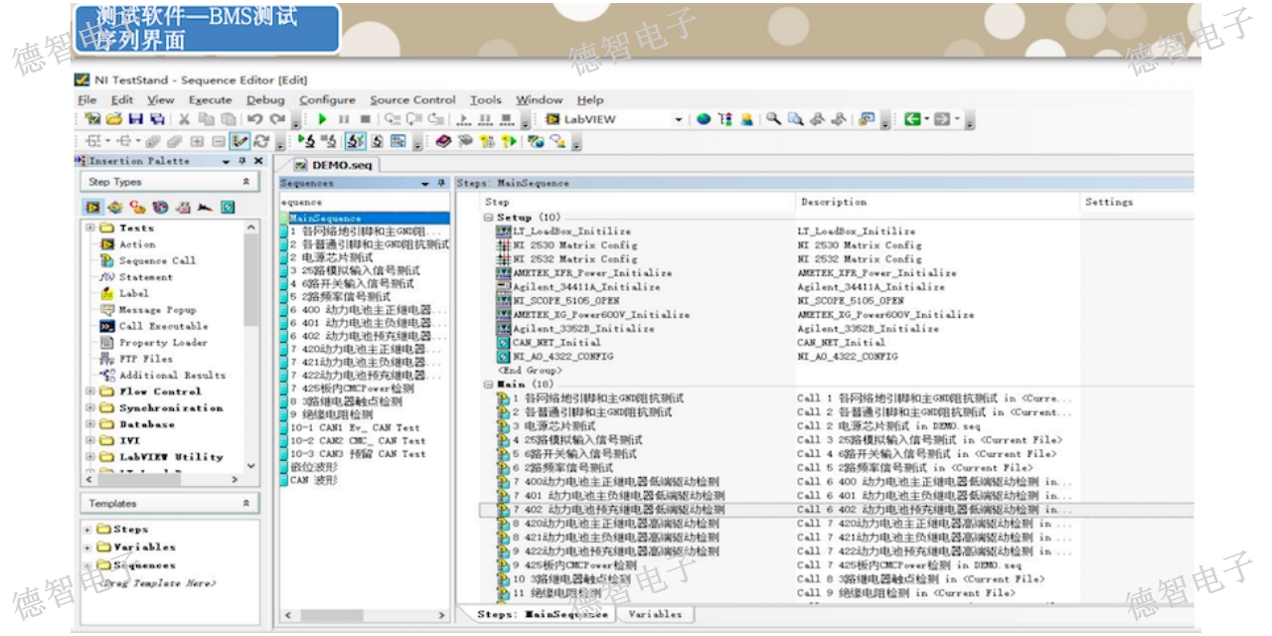
Task: Open the Source Control menu
Action: pos(412,99)
